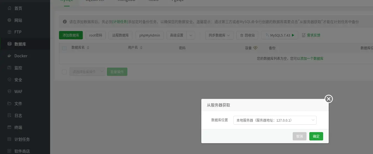Close the 从服务器获取 dialog with X icon

tap(329, 99)
